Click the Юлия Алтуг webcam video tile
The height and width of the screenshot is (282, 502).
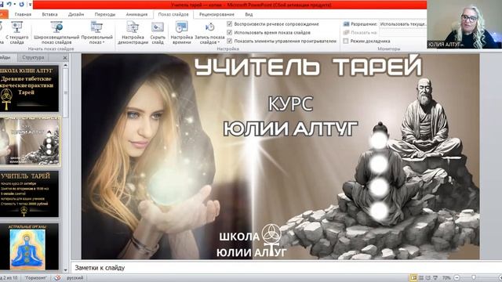point(464,24)
